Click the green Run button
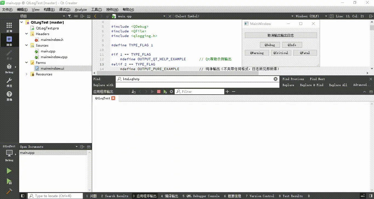This screenshot has width=374, height=199. (9, 171)
